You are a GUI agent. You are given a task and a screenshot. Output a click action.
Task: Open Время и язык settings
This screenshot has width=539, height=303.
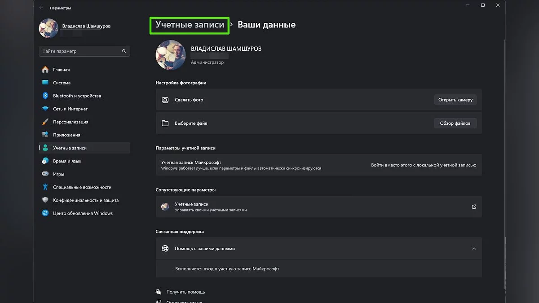[67, 161]
